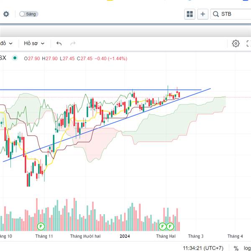Screen dimensions: 251x251
Task: Click the Tháng 4 axis label
Action: click(x=235, y=236)
